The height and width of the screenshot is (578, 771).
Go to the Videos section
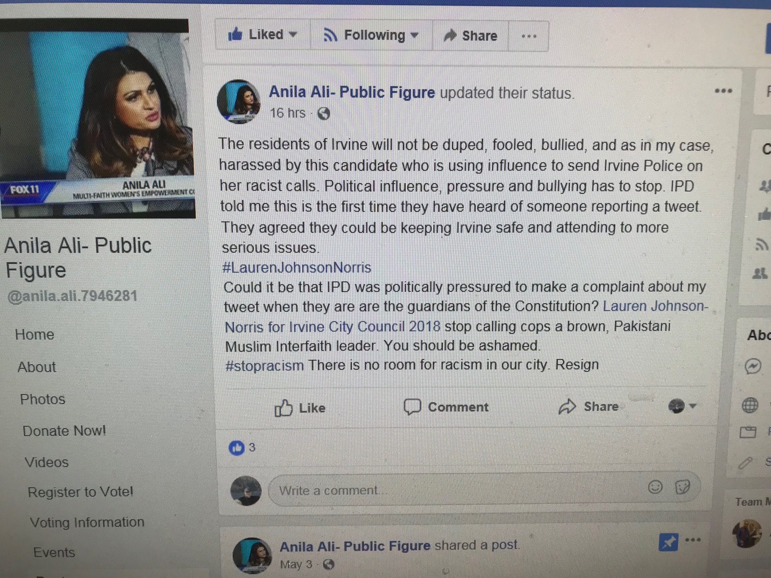pos(47,462)
